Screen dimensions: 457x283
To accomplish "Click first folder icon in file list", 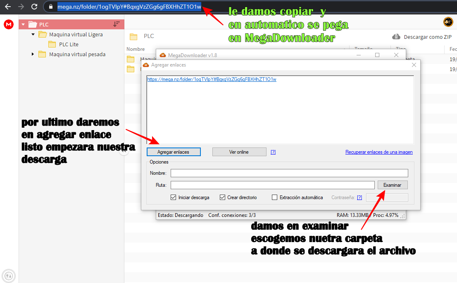I will tap(131, 59).
